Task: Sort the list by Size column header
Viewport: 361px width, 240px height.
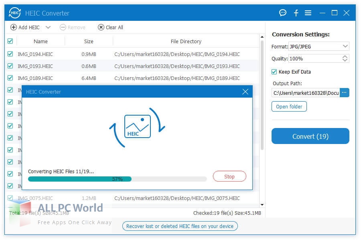Action: pos(89,41)
